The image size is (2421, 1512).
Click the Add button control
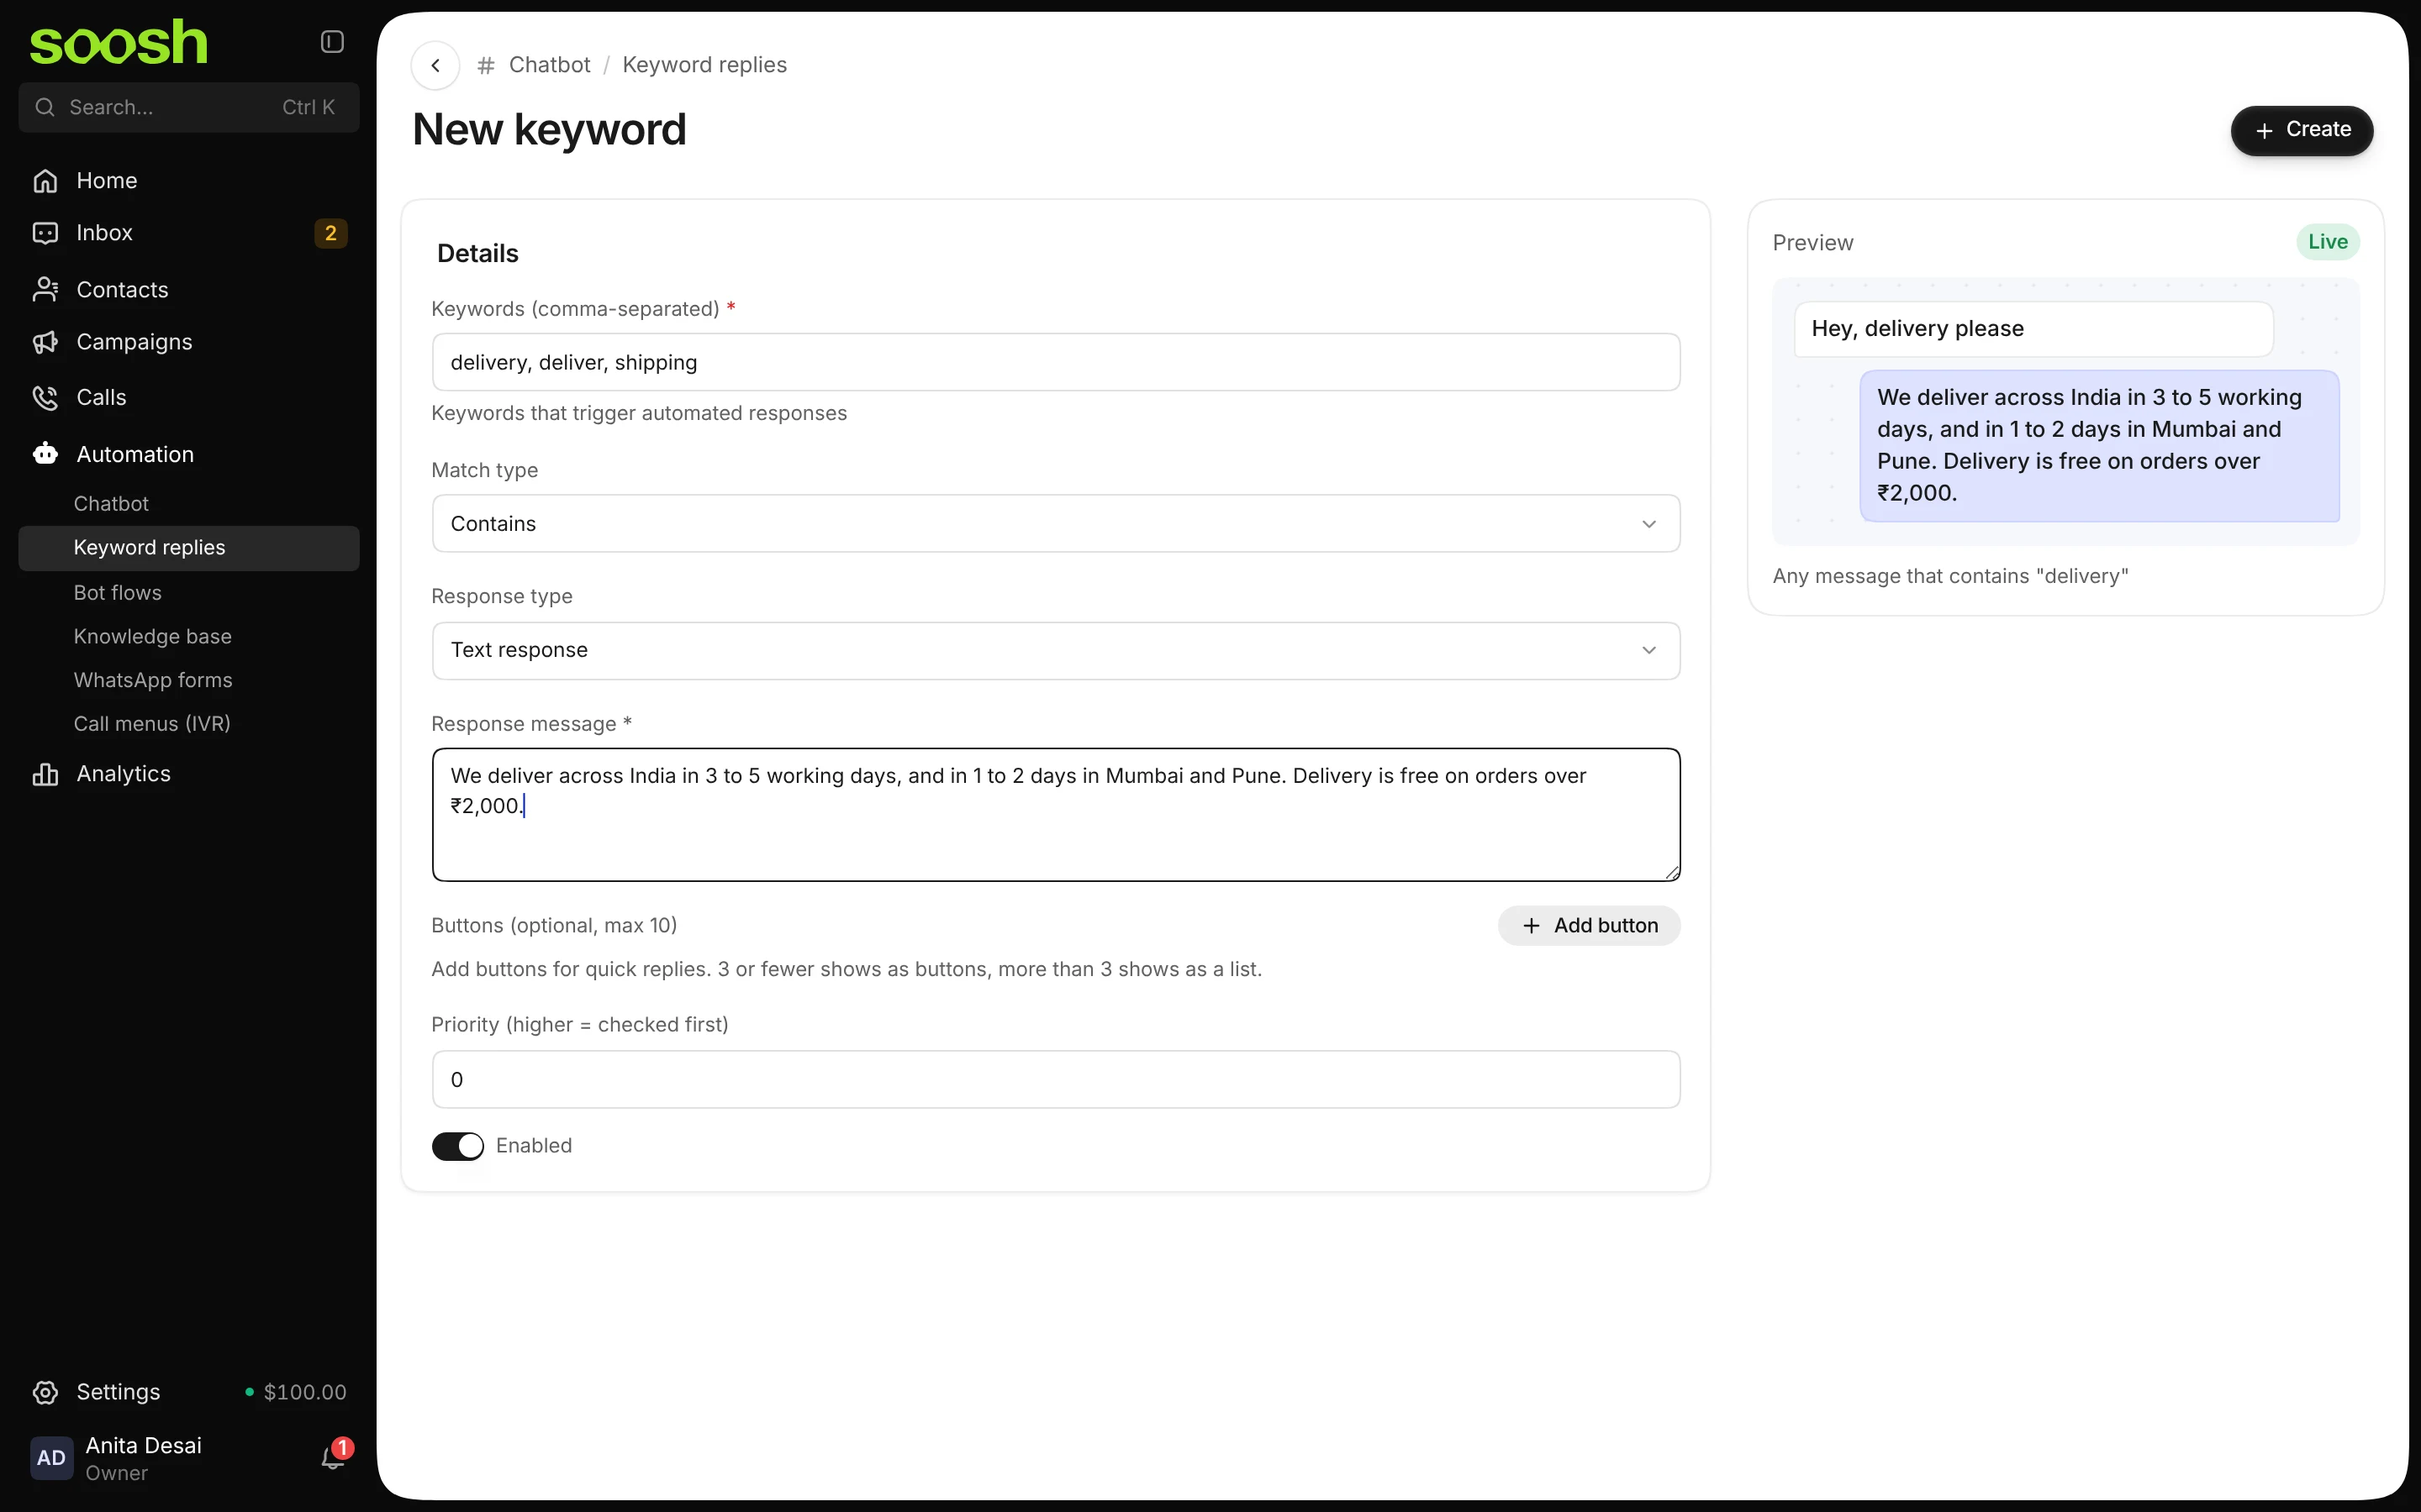point(1589,926)
